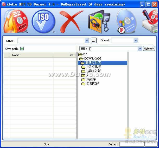Select the 自制软件 folder

click(93, 84)
